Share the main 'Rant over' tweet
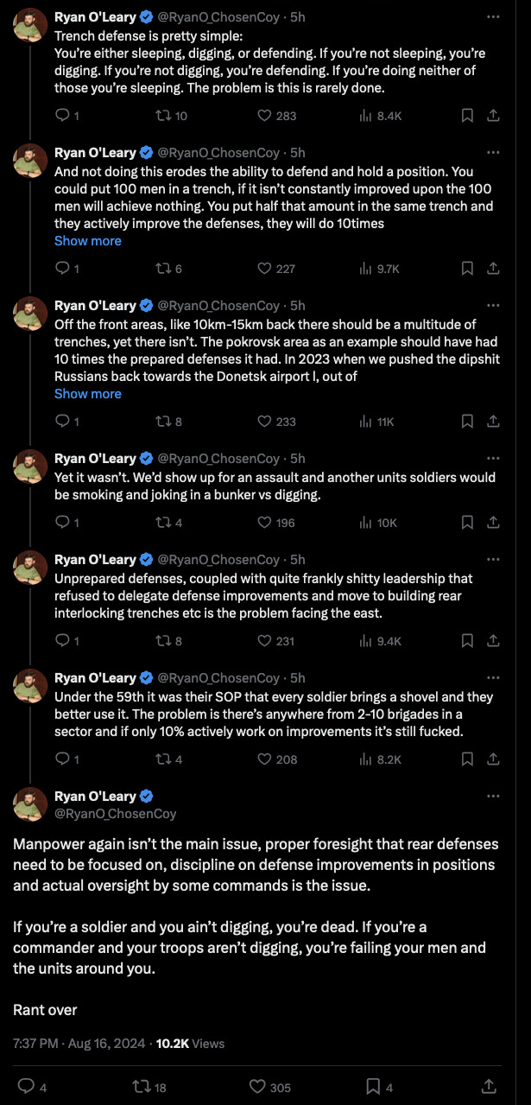 tap(488, 1087)
